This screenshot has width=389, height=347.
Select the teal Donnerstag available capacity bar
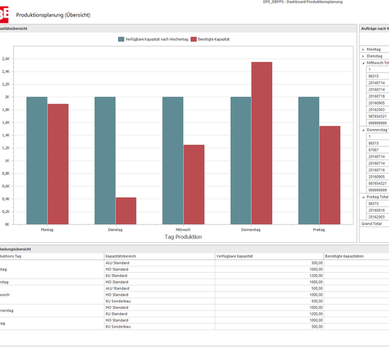coord(240,160)
